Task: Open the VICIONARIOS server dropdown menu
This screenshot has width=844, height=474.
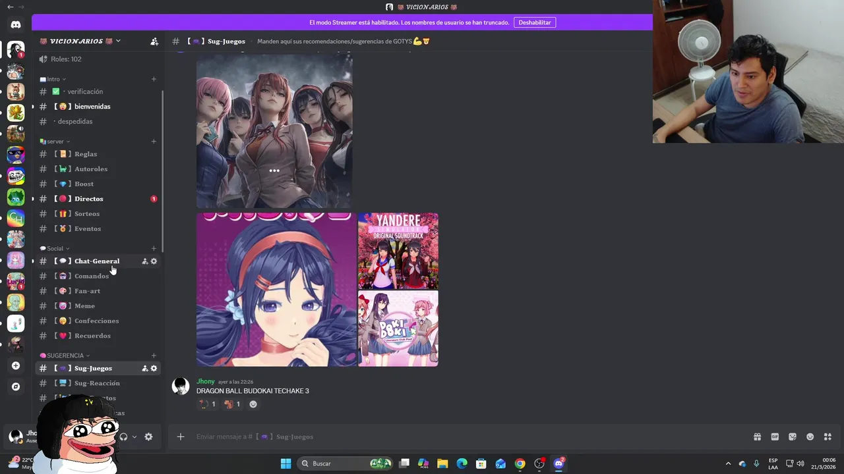Action: [80, 41]
